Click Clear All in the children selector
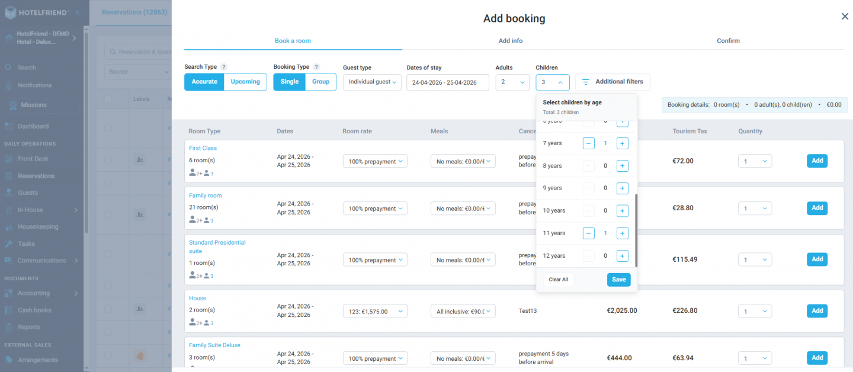The height and width of the screenshot is (372, 853). (558, 279)
